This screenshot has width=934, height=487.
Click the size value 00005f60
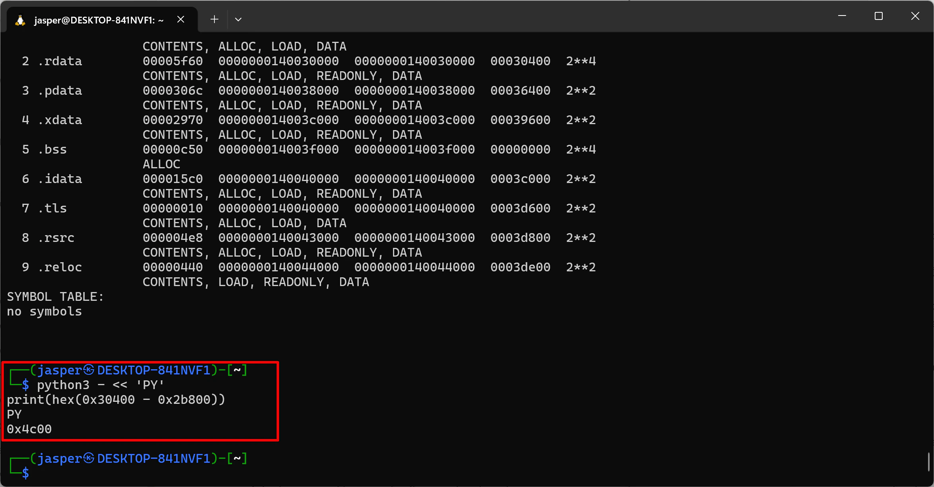[173, 61]
